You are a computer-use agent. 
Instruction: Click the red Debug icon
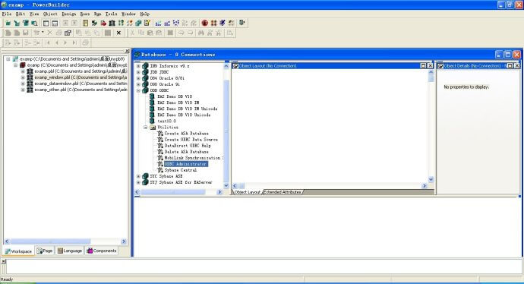205,23
